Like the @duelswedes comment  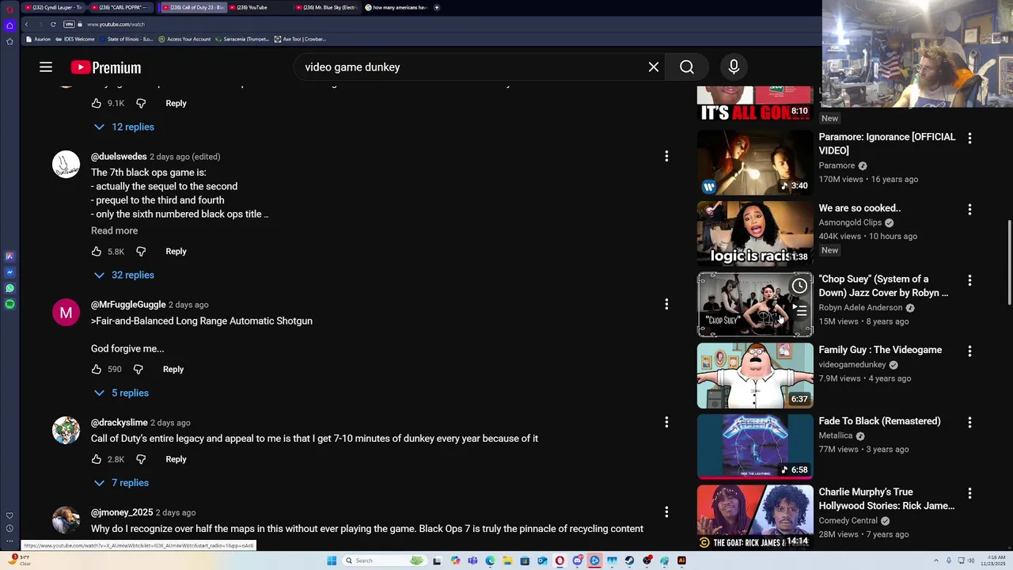tap(97, 251)
